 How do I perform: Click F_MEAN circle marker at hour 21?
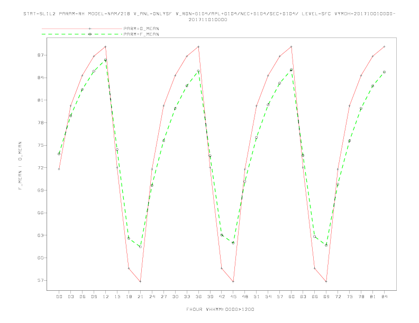pyautogui.click(x=140, y=247)
